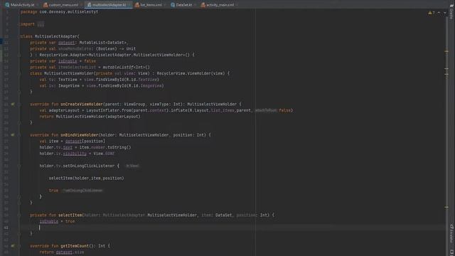
Task: Expand the folded import block
Action: 41,24
